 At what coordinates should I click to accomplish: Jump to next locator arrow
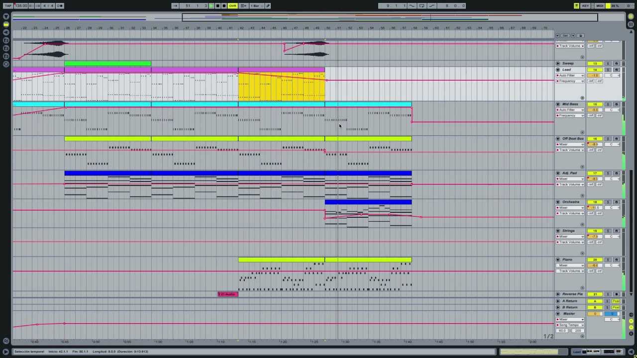tap(573, 36)
